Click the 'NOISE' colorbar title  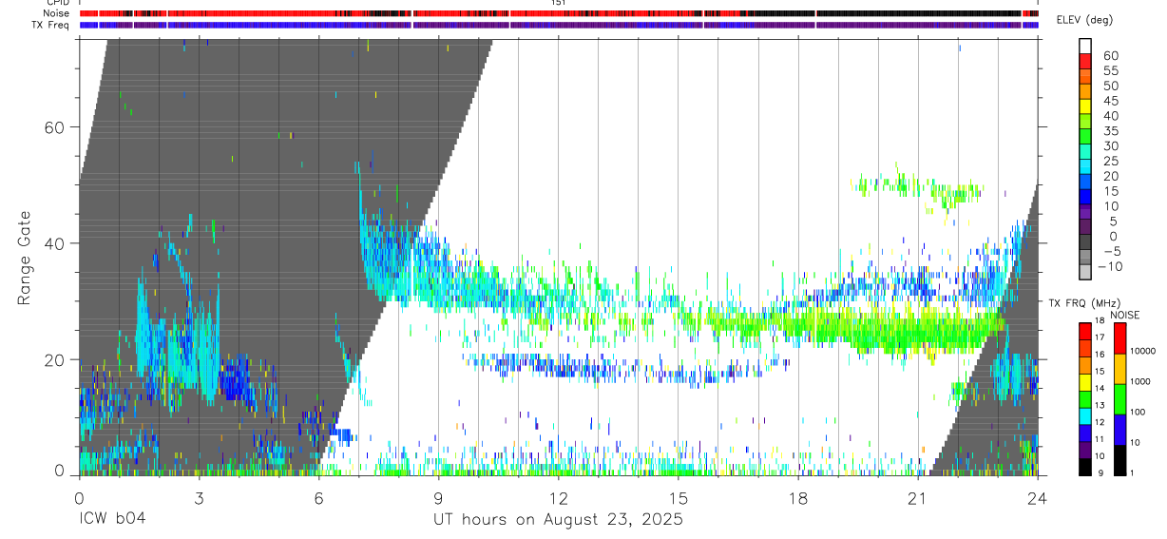1125,315
